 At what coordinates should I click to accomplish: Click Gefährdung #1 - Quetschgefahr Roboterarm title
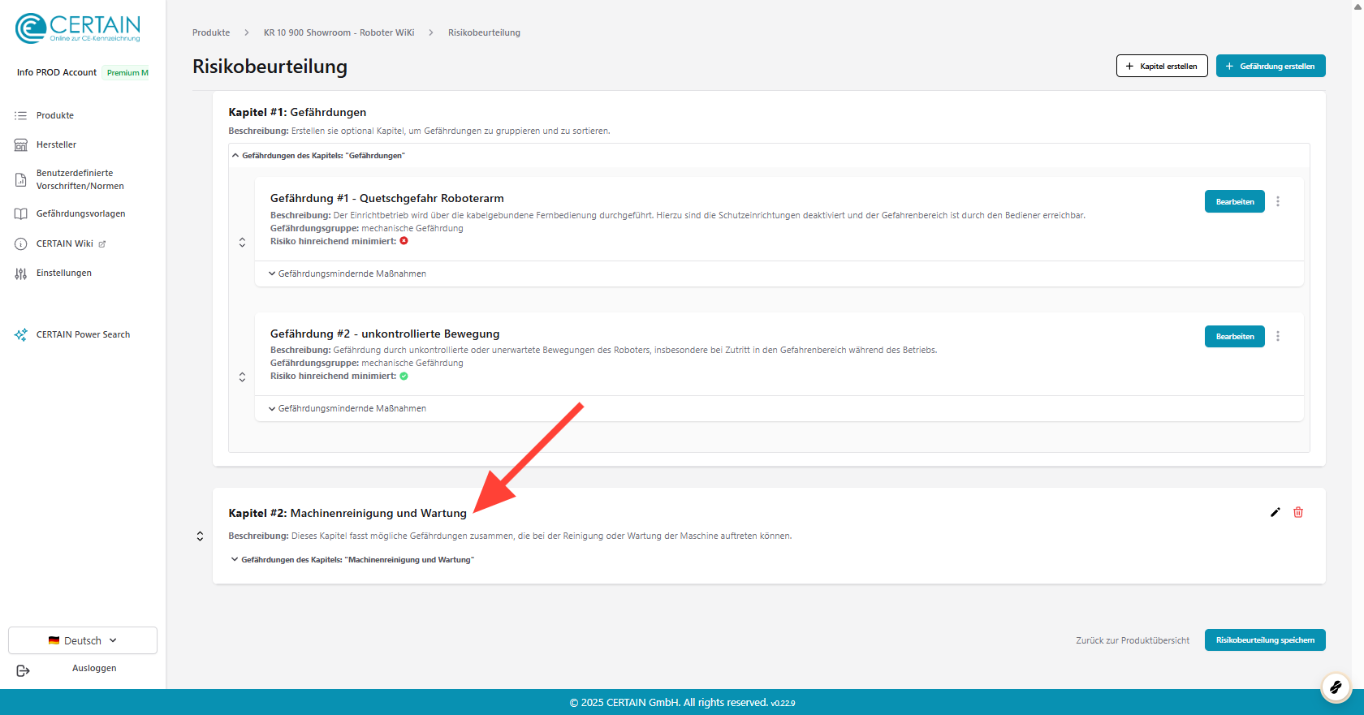tap(387, 198)
